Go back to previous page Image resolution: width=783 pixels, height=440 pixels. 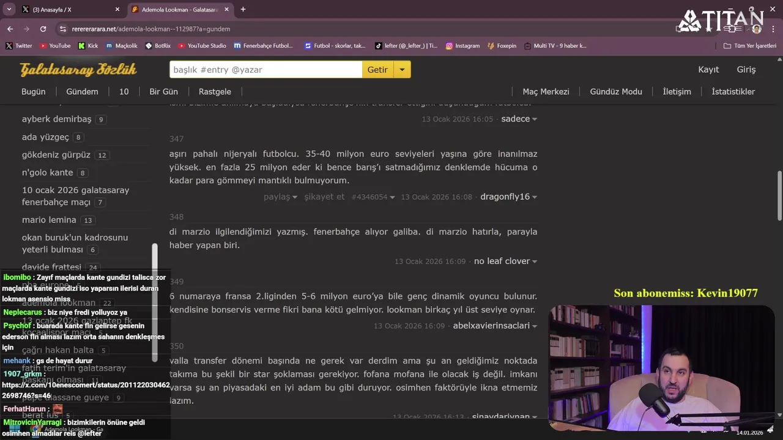click(10, 29)
